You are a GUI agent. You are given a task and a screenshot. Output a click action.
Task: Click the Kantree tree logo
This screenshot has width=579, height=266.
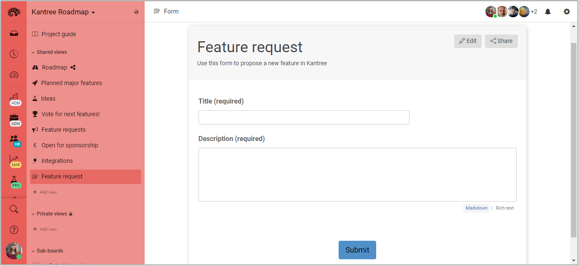(x=14, y=12)
